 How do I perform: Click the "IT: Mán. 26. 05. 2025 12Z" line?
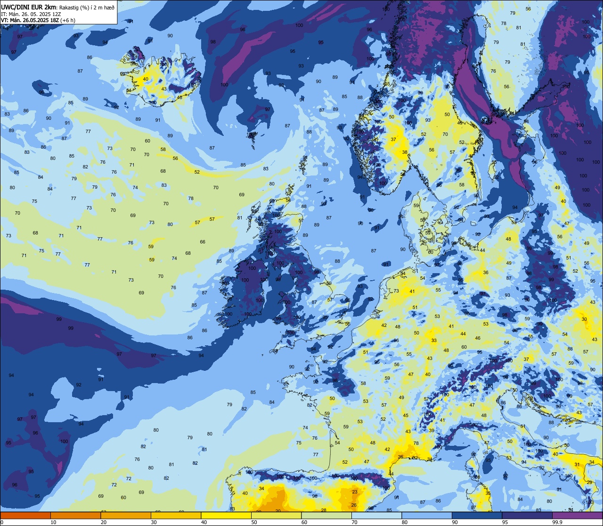(31, 14)
